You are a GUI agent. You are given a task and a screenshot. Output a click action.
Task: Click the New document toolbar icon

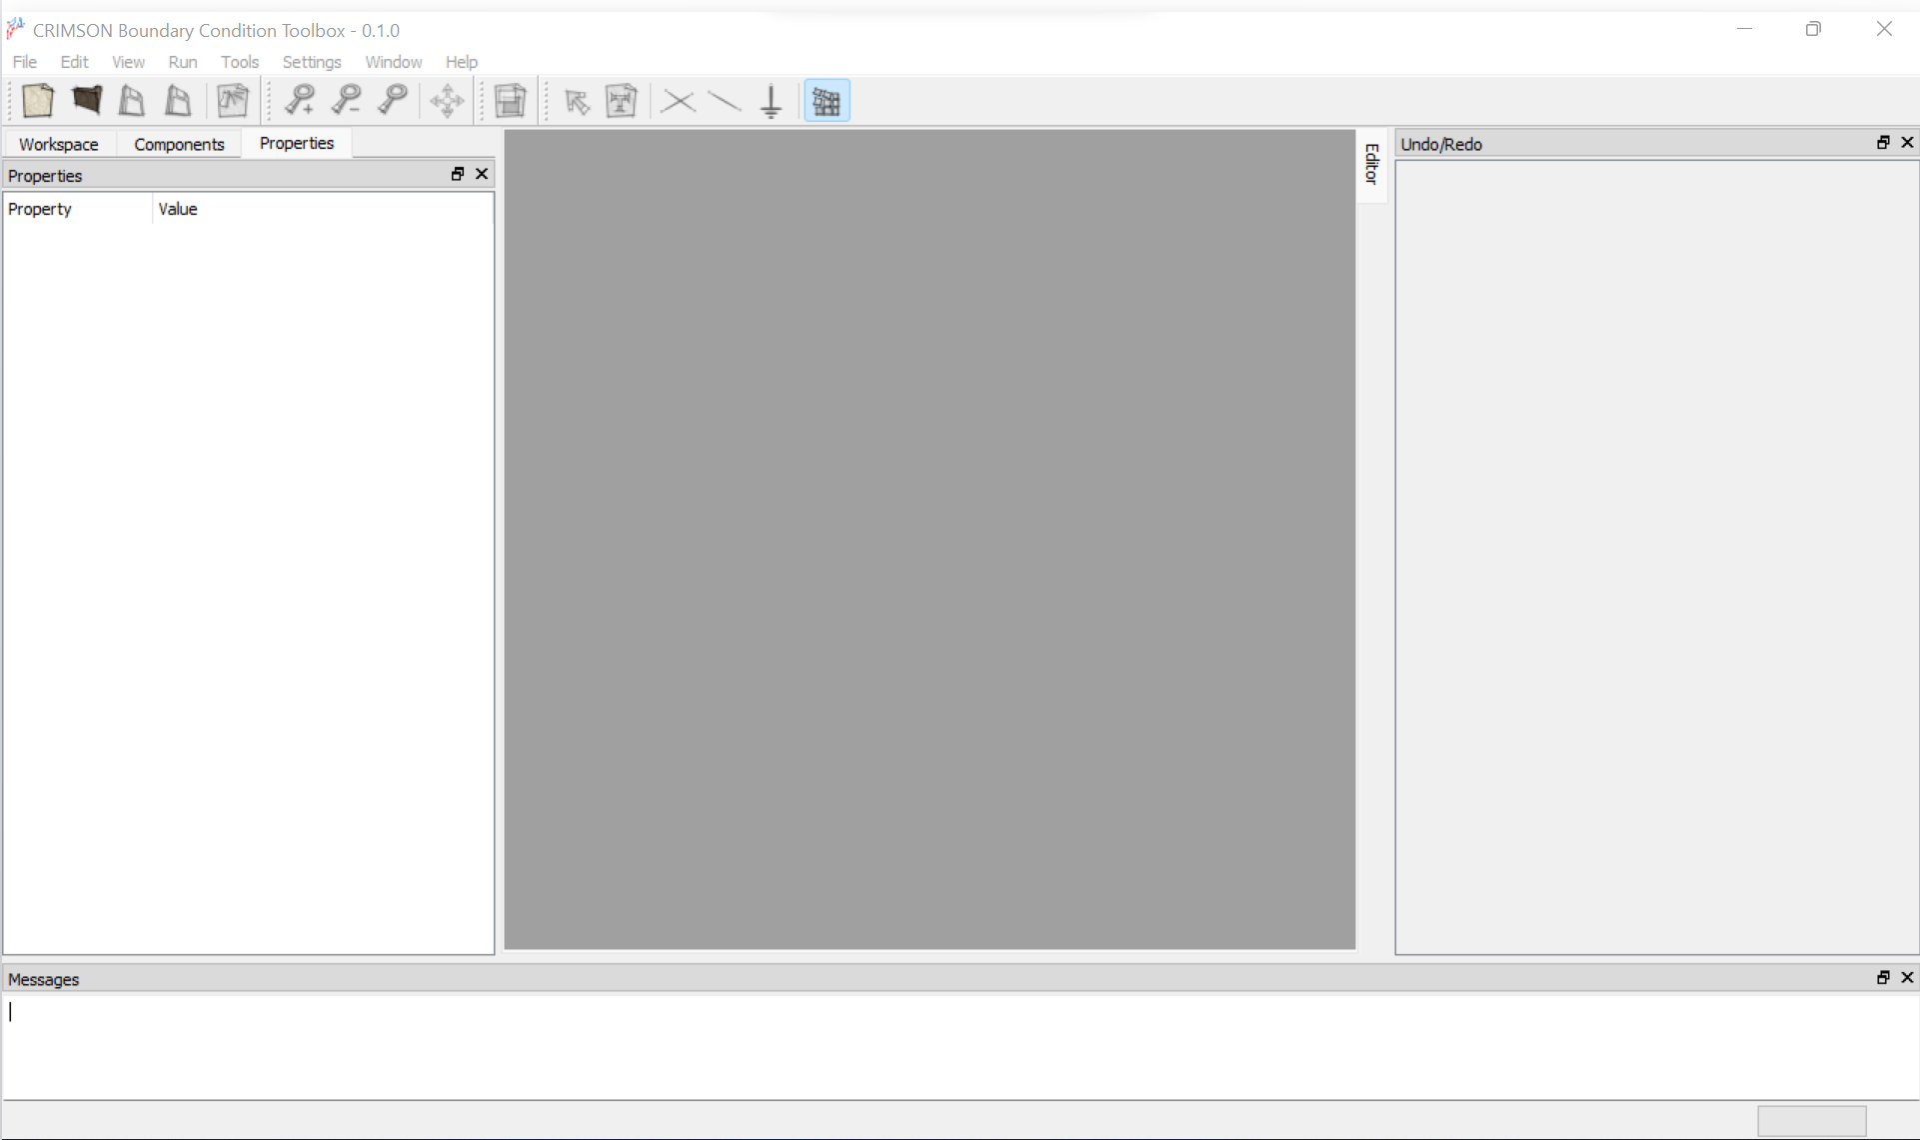click(x=37, y=101)
